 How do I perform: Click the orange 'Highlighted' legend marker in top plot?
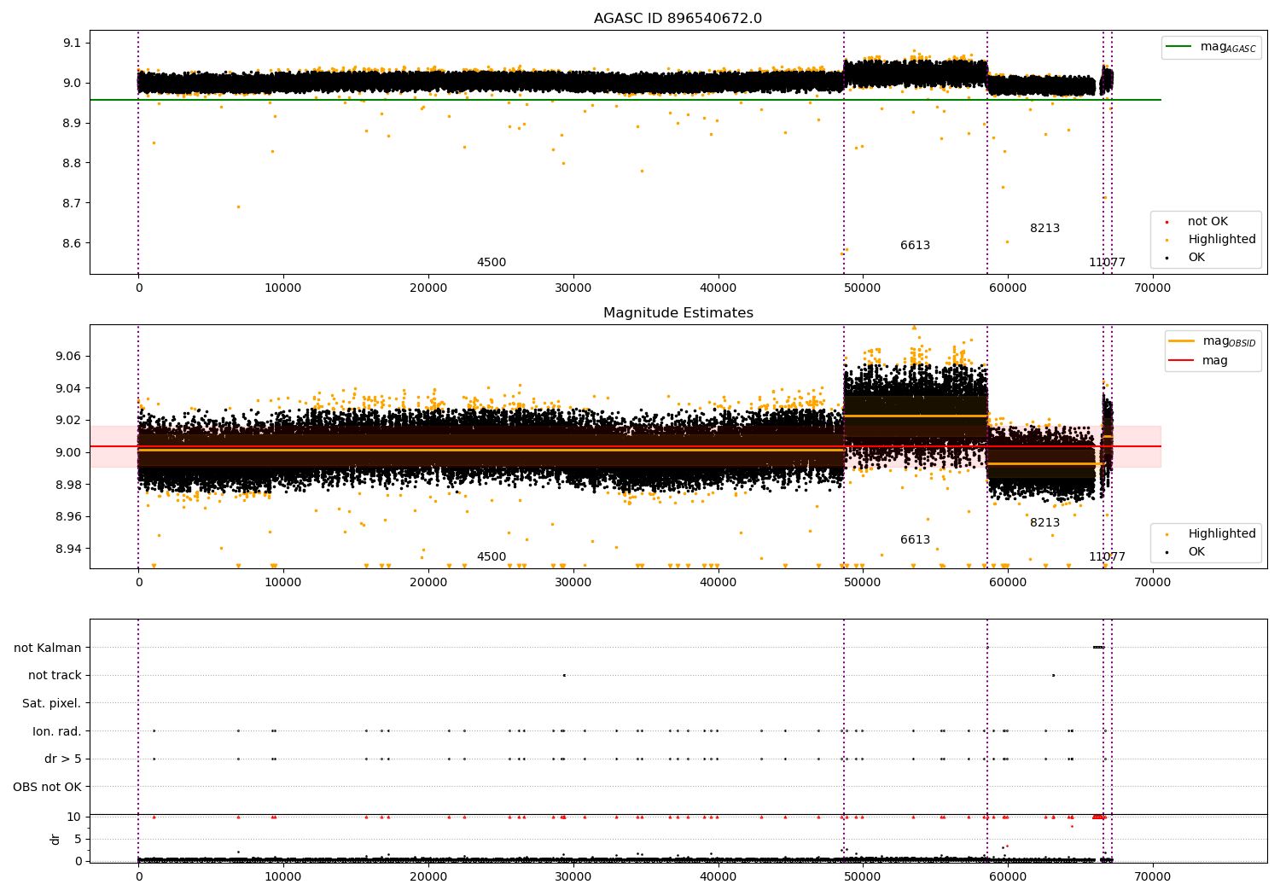[1167, 240]
